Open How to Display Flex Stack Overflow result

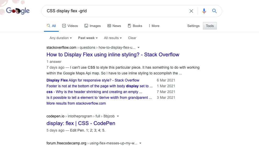(113, 55)
